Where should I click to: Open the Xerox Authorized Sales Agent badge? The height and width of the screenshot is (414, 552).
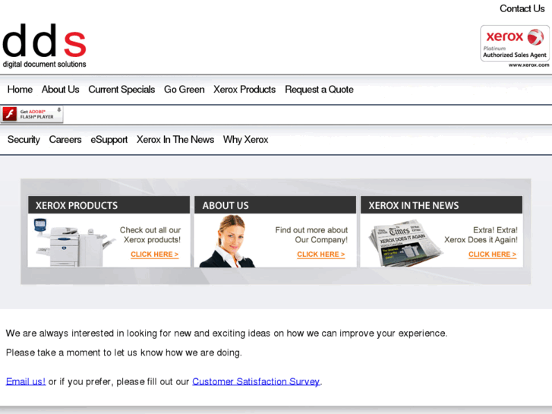pos(515,43)
